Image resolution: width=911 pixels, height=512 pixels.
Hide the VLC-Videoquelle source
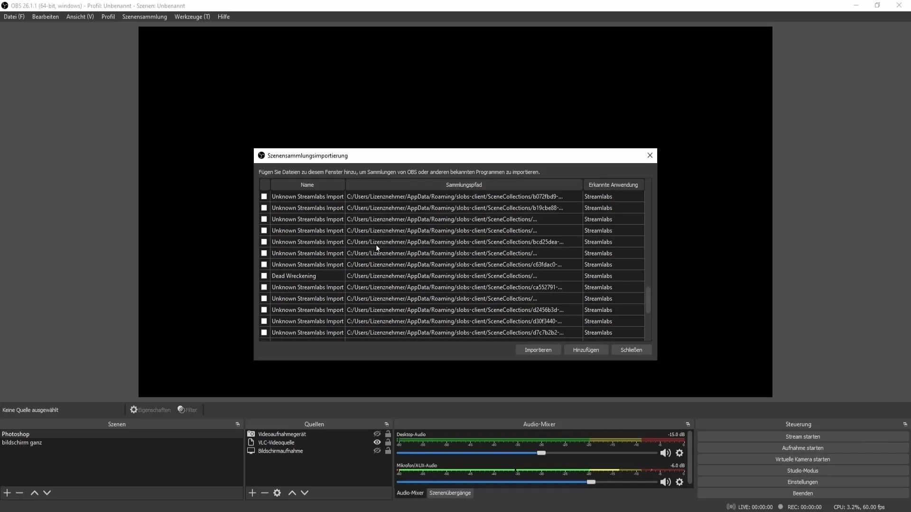[x=377, y=442]
